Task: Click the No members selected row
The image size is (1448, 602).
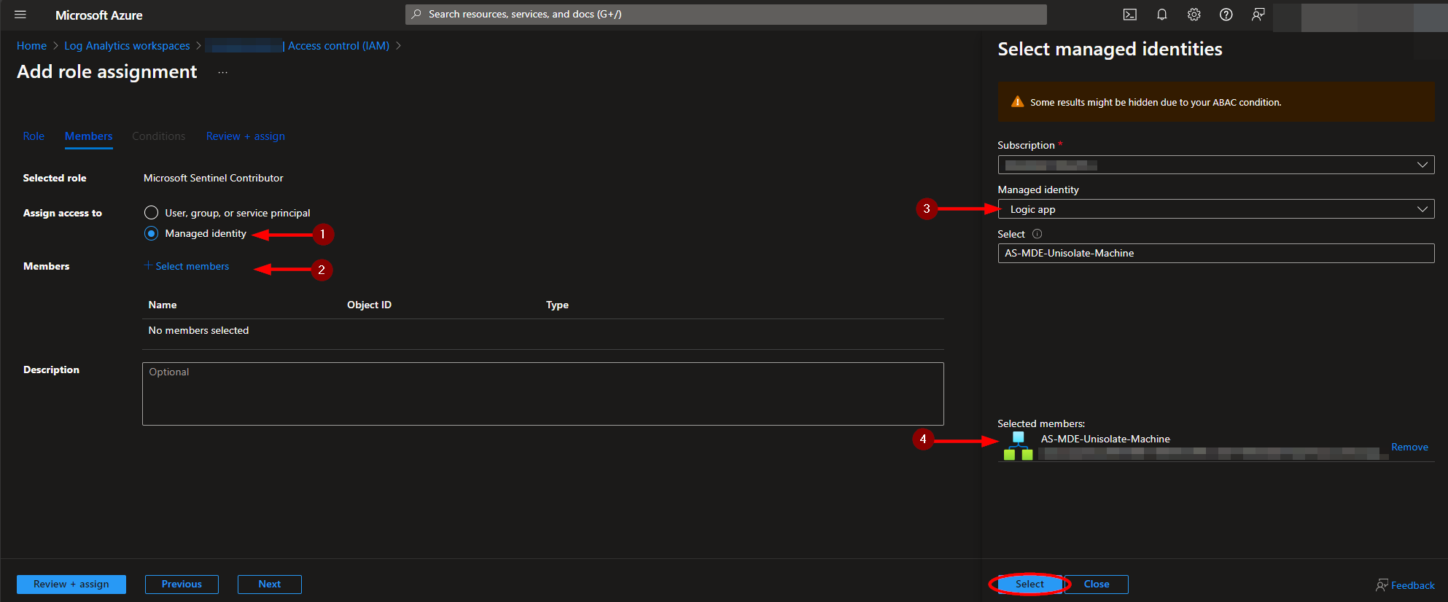Action: coord(543,331)
